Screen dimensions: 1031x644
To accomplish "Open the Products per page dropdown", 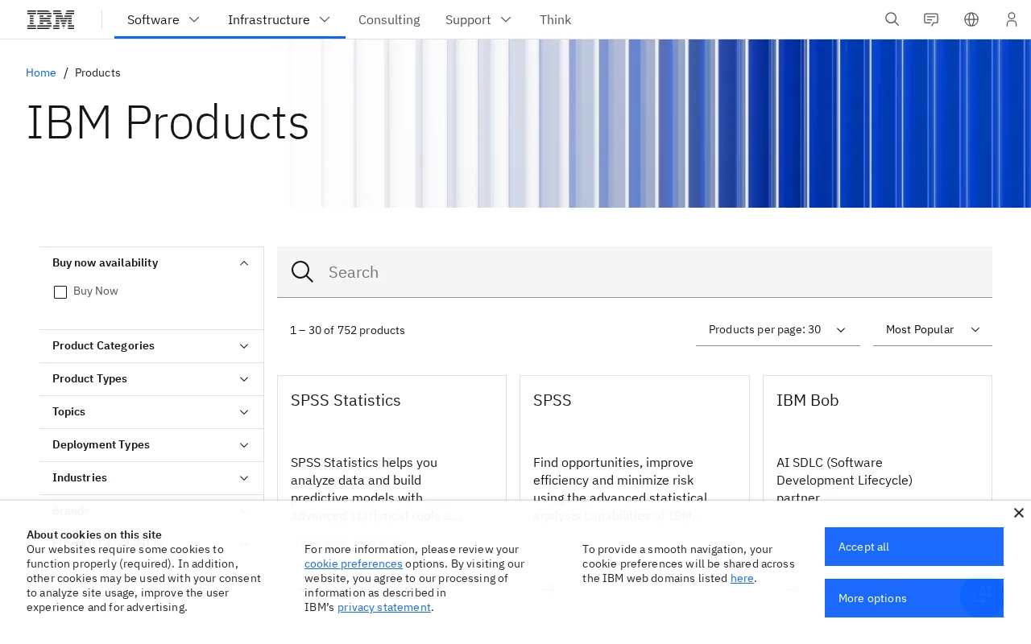I will (778, 330).
